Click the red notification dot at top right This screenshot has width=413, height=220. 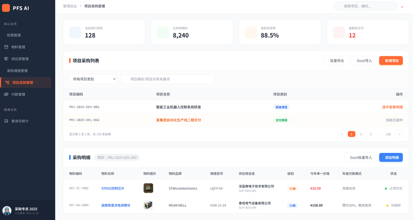coord(402,7)
